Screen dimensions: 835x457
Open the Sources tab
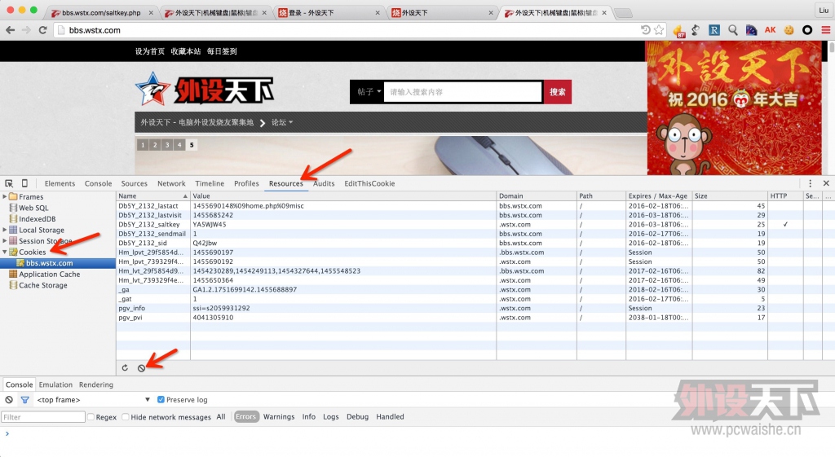[135, 183]
